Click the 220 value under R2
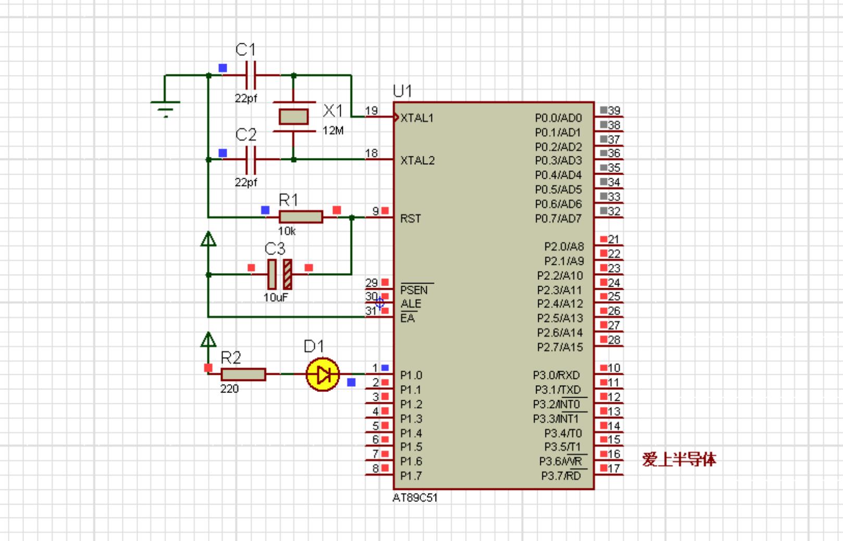The height and width of the screenshot is (541, 843). pos(229,389)
